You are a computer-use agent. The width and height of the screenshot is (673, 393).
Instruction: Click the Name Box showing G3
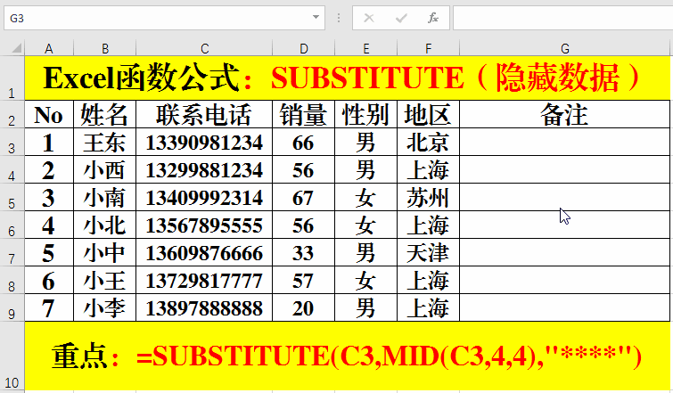click(x=164, y=18)
